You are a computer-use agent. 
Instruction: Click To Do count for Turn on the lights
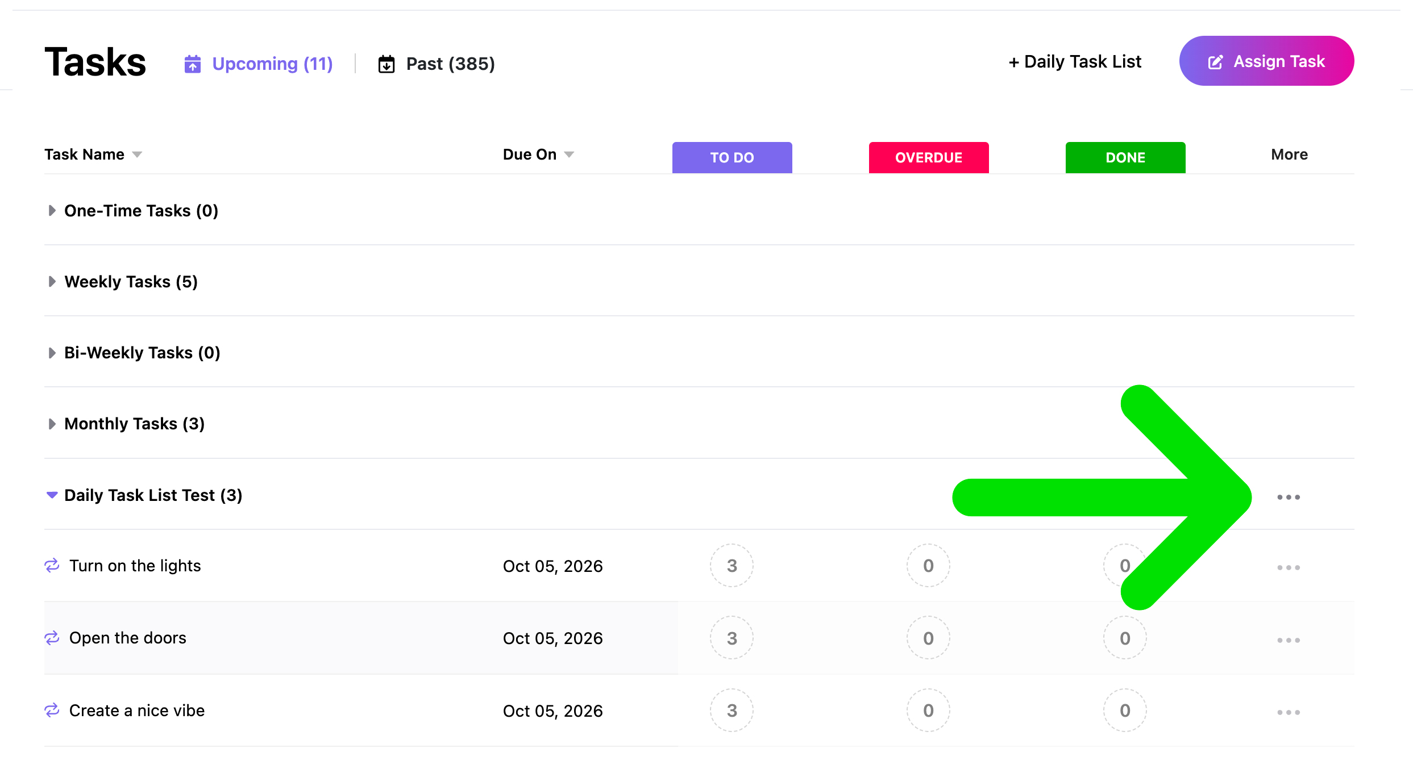[732, 566]
